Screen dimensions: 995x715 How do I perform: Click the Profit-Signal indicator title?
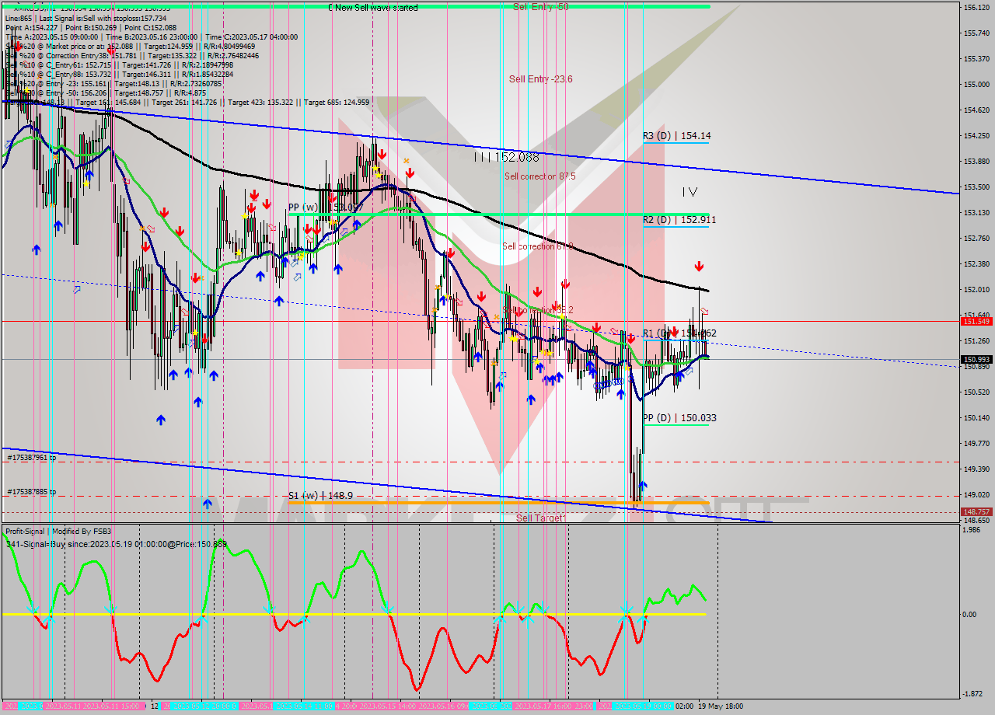coord(58,532)
